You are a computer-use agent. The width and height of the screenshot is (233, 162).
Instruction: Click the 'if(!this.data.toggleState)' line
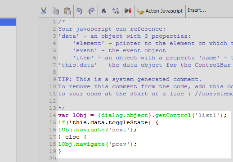[108, 122]
